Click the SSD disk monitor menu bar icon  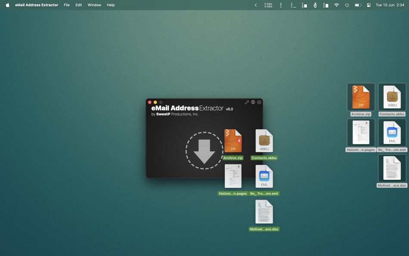325,5
